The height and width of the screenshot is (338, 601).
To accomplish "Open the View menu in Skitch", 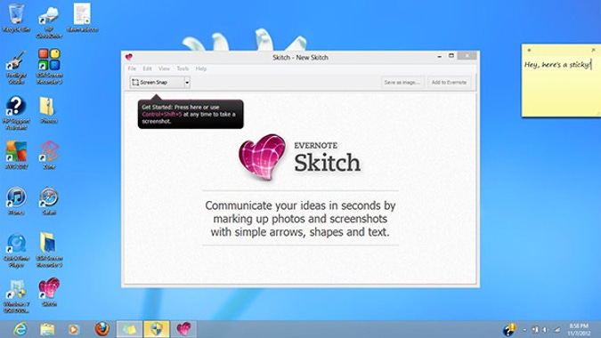I will (164, 68).
